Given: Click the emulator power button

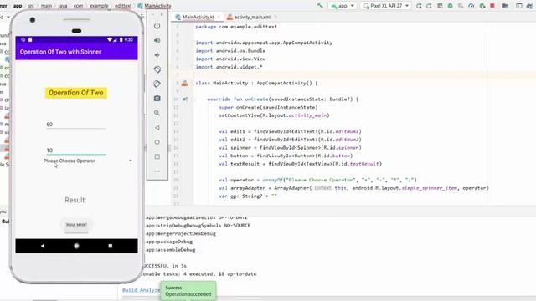Looking at the screenshot, I should [x=157, y=26].
